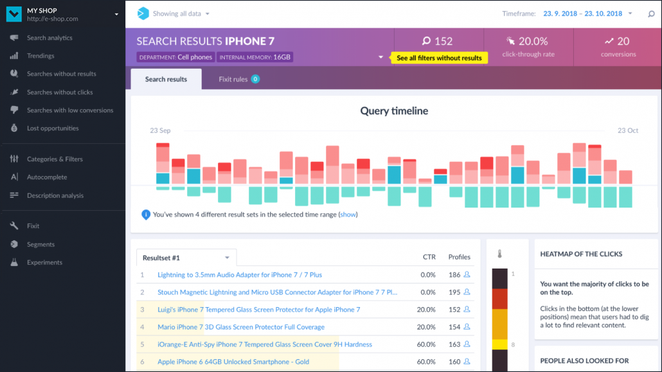
Task: Open Stouch Magnetic Lightning Connector Adapter result
Action: tap(278, 292)
